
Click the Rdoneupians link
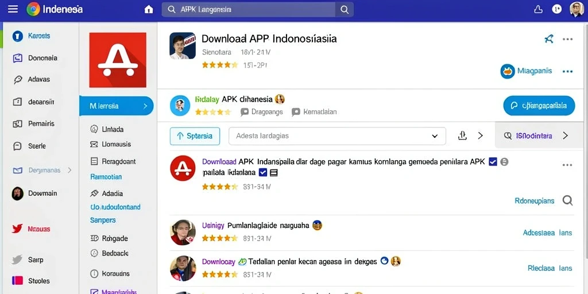(x=535, y=201)
